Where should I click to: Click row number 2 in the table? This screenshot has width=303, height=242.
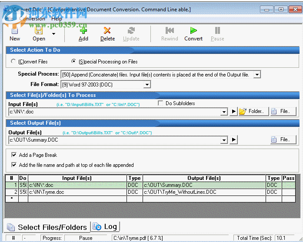12,192
